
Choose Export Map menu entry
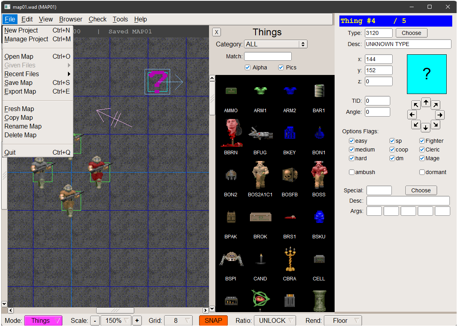click(38, 91)
